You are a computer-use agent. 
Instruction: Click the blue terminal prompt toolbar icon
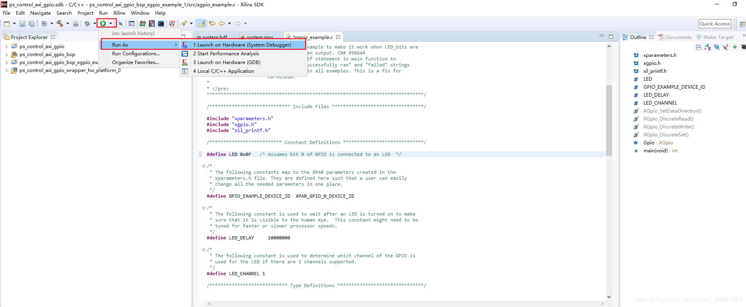pos(132,23)
